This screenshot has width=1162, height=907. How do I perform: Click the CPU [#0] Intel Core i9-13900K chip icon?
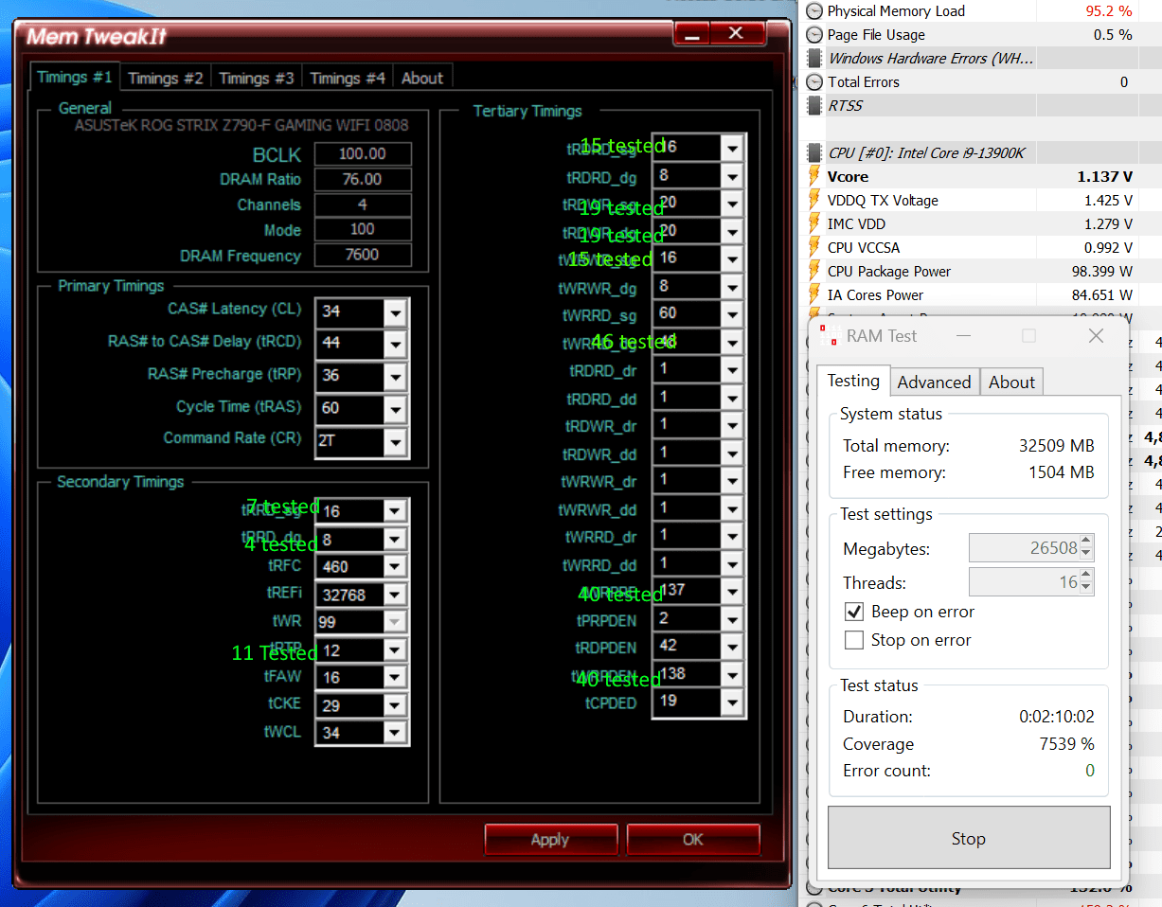click(x=814, y=153)
